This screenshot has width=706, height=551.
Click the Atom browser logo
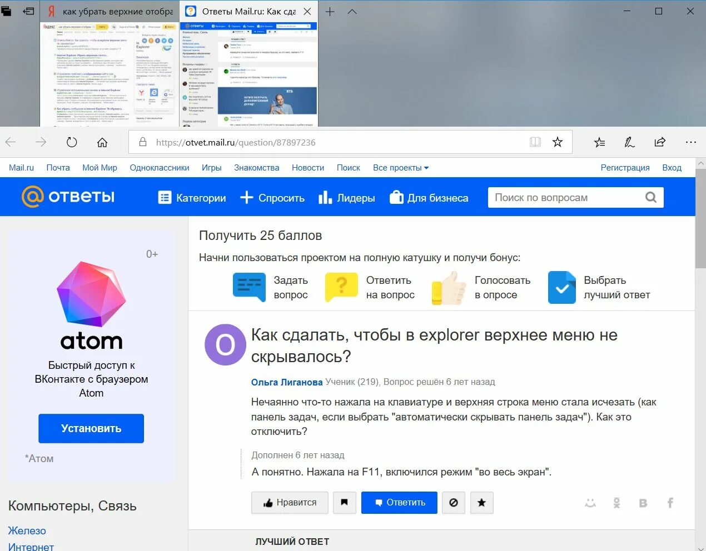point(91,305)
